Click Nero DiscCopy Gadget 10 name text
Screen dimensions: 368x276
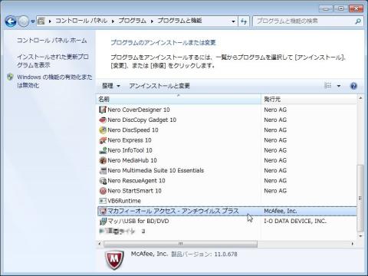coord(142,120)
